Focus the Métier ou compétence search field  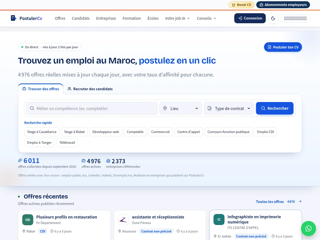[x=92, y=108]
